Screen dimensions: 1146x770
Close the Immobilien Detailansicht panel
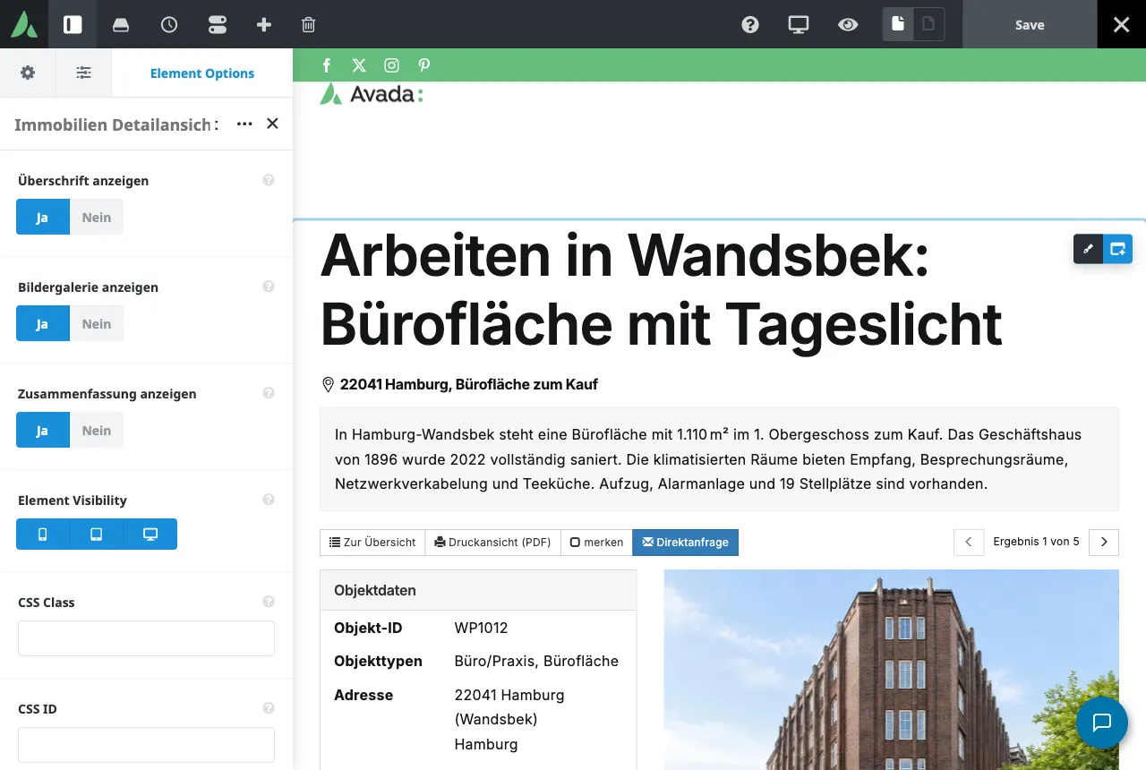273,124
